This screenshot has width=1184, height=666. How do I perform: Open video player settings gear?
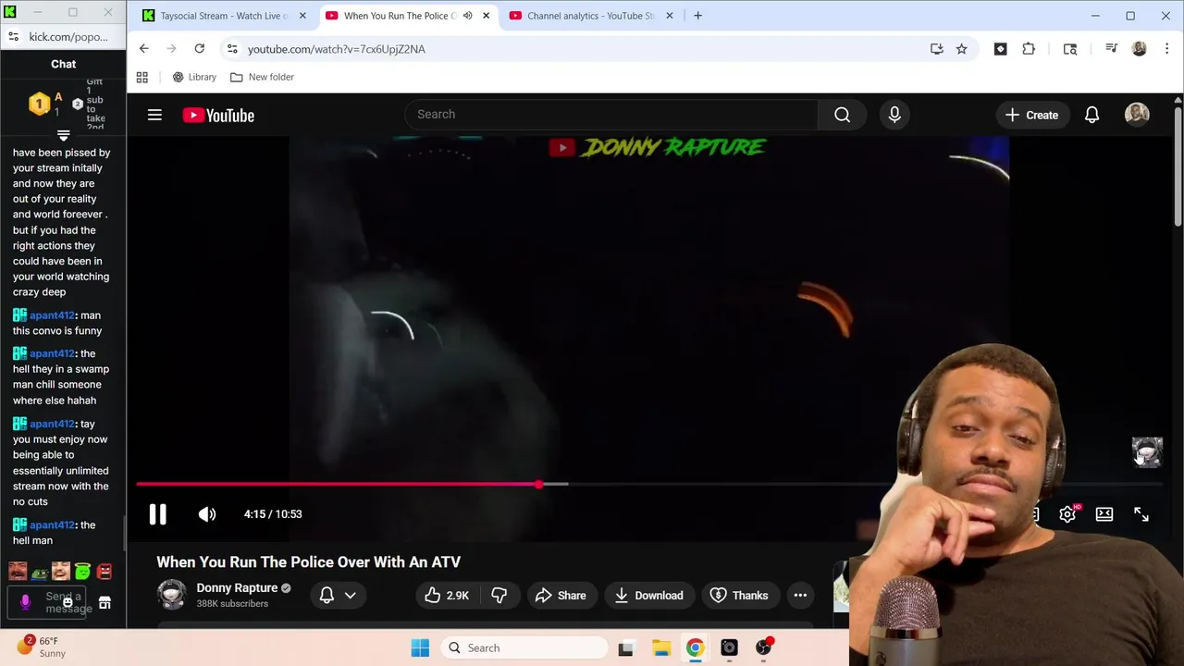tap(1067, 514)
